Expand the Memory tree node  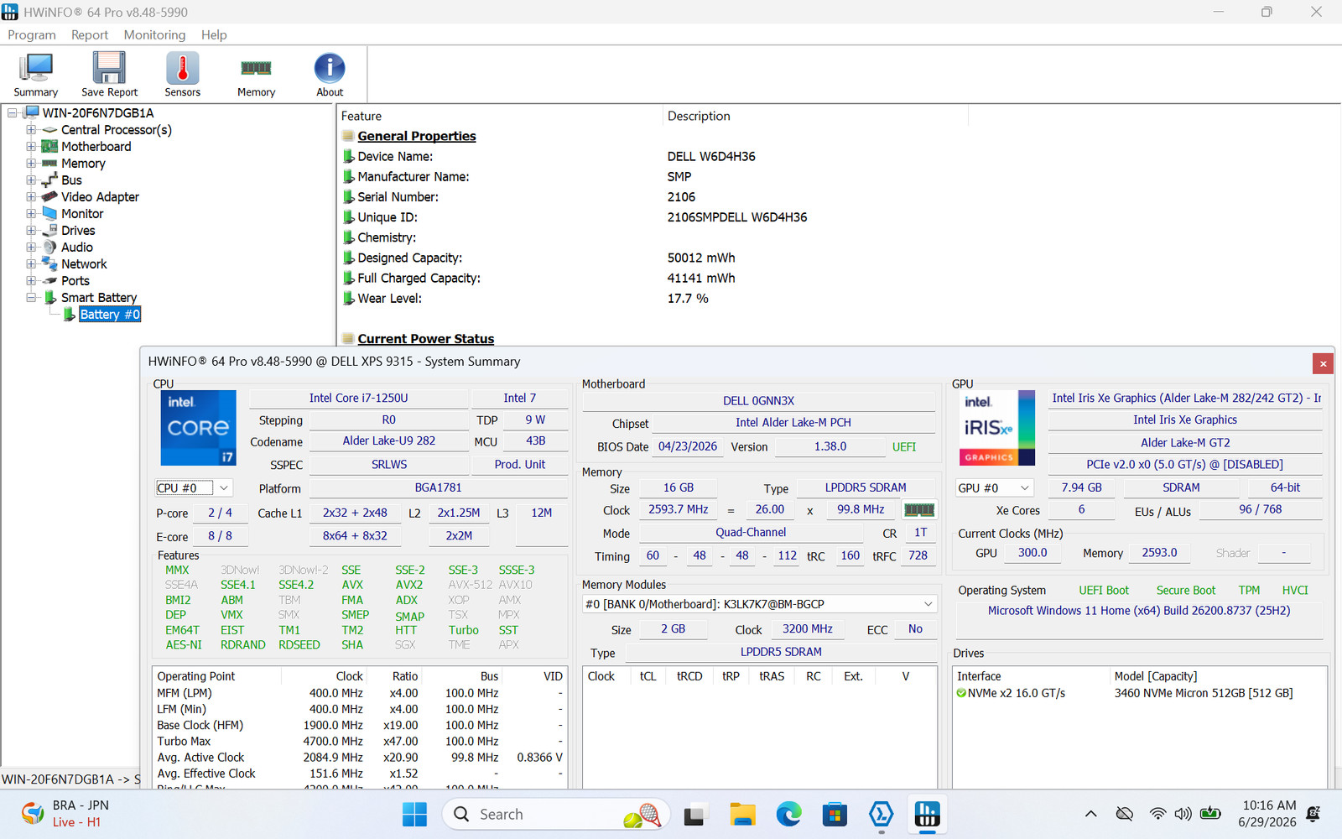pyautogui.click(x=31, y=163)
